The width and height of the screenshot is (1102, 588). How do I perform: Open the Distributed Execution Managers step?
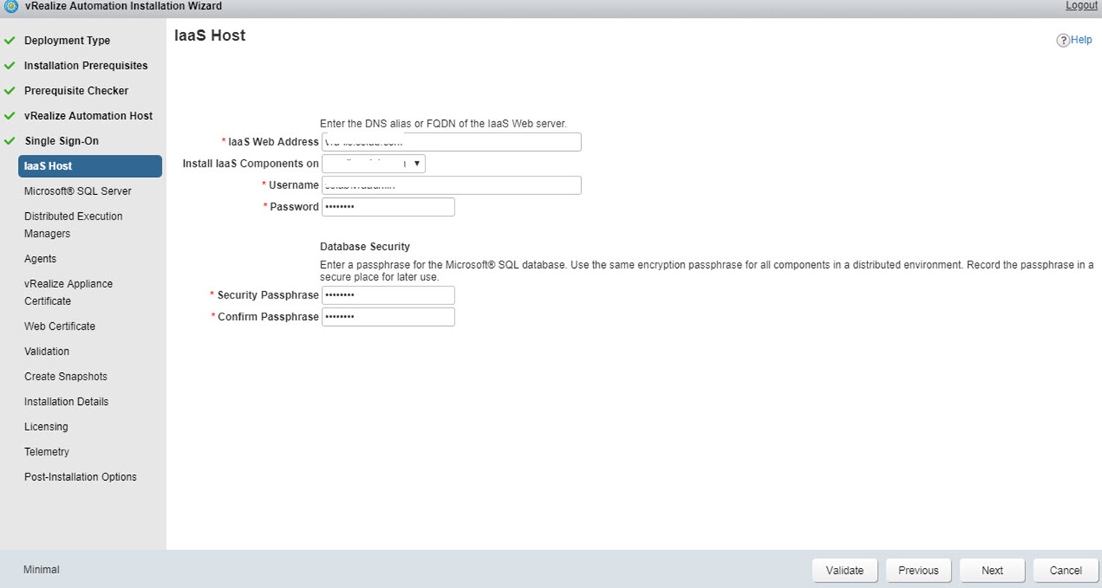(x=73, y=225)
